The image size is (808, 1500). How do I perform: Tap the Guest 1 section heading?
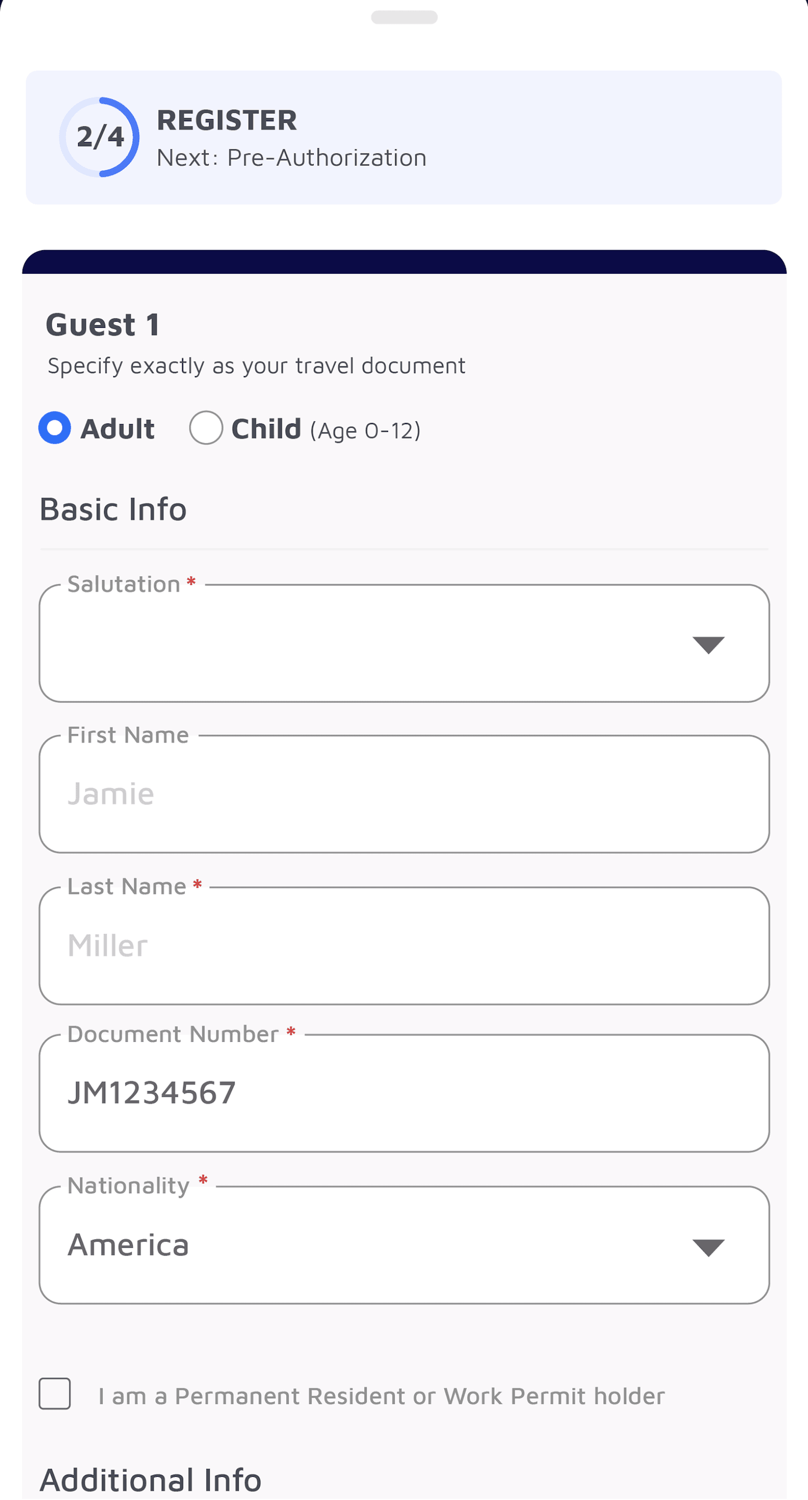pyautogui.click(x=102, y=324)
